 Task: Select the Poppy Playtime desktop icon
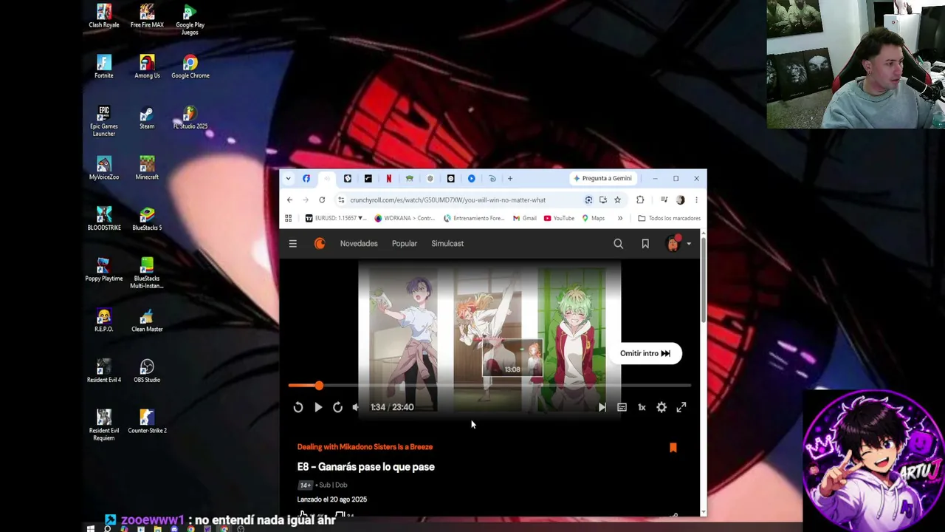[104, 270]
